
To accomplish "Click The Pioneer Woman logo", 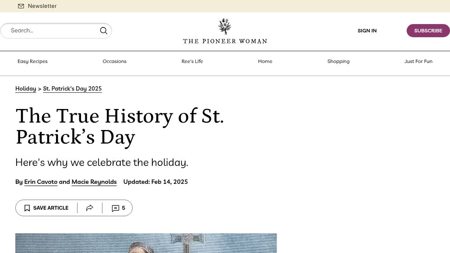I will click(225, 31).
